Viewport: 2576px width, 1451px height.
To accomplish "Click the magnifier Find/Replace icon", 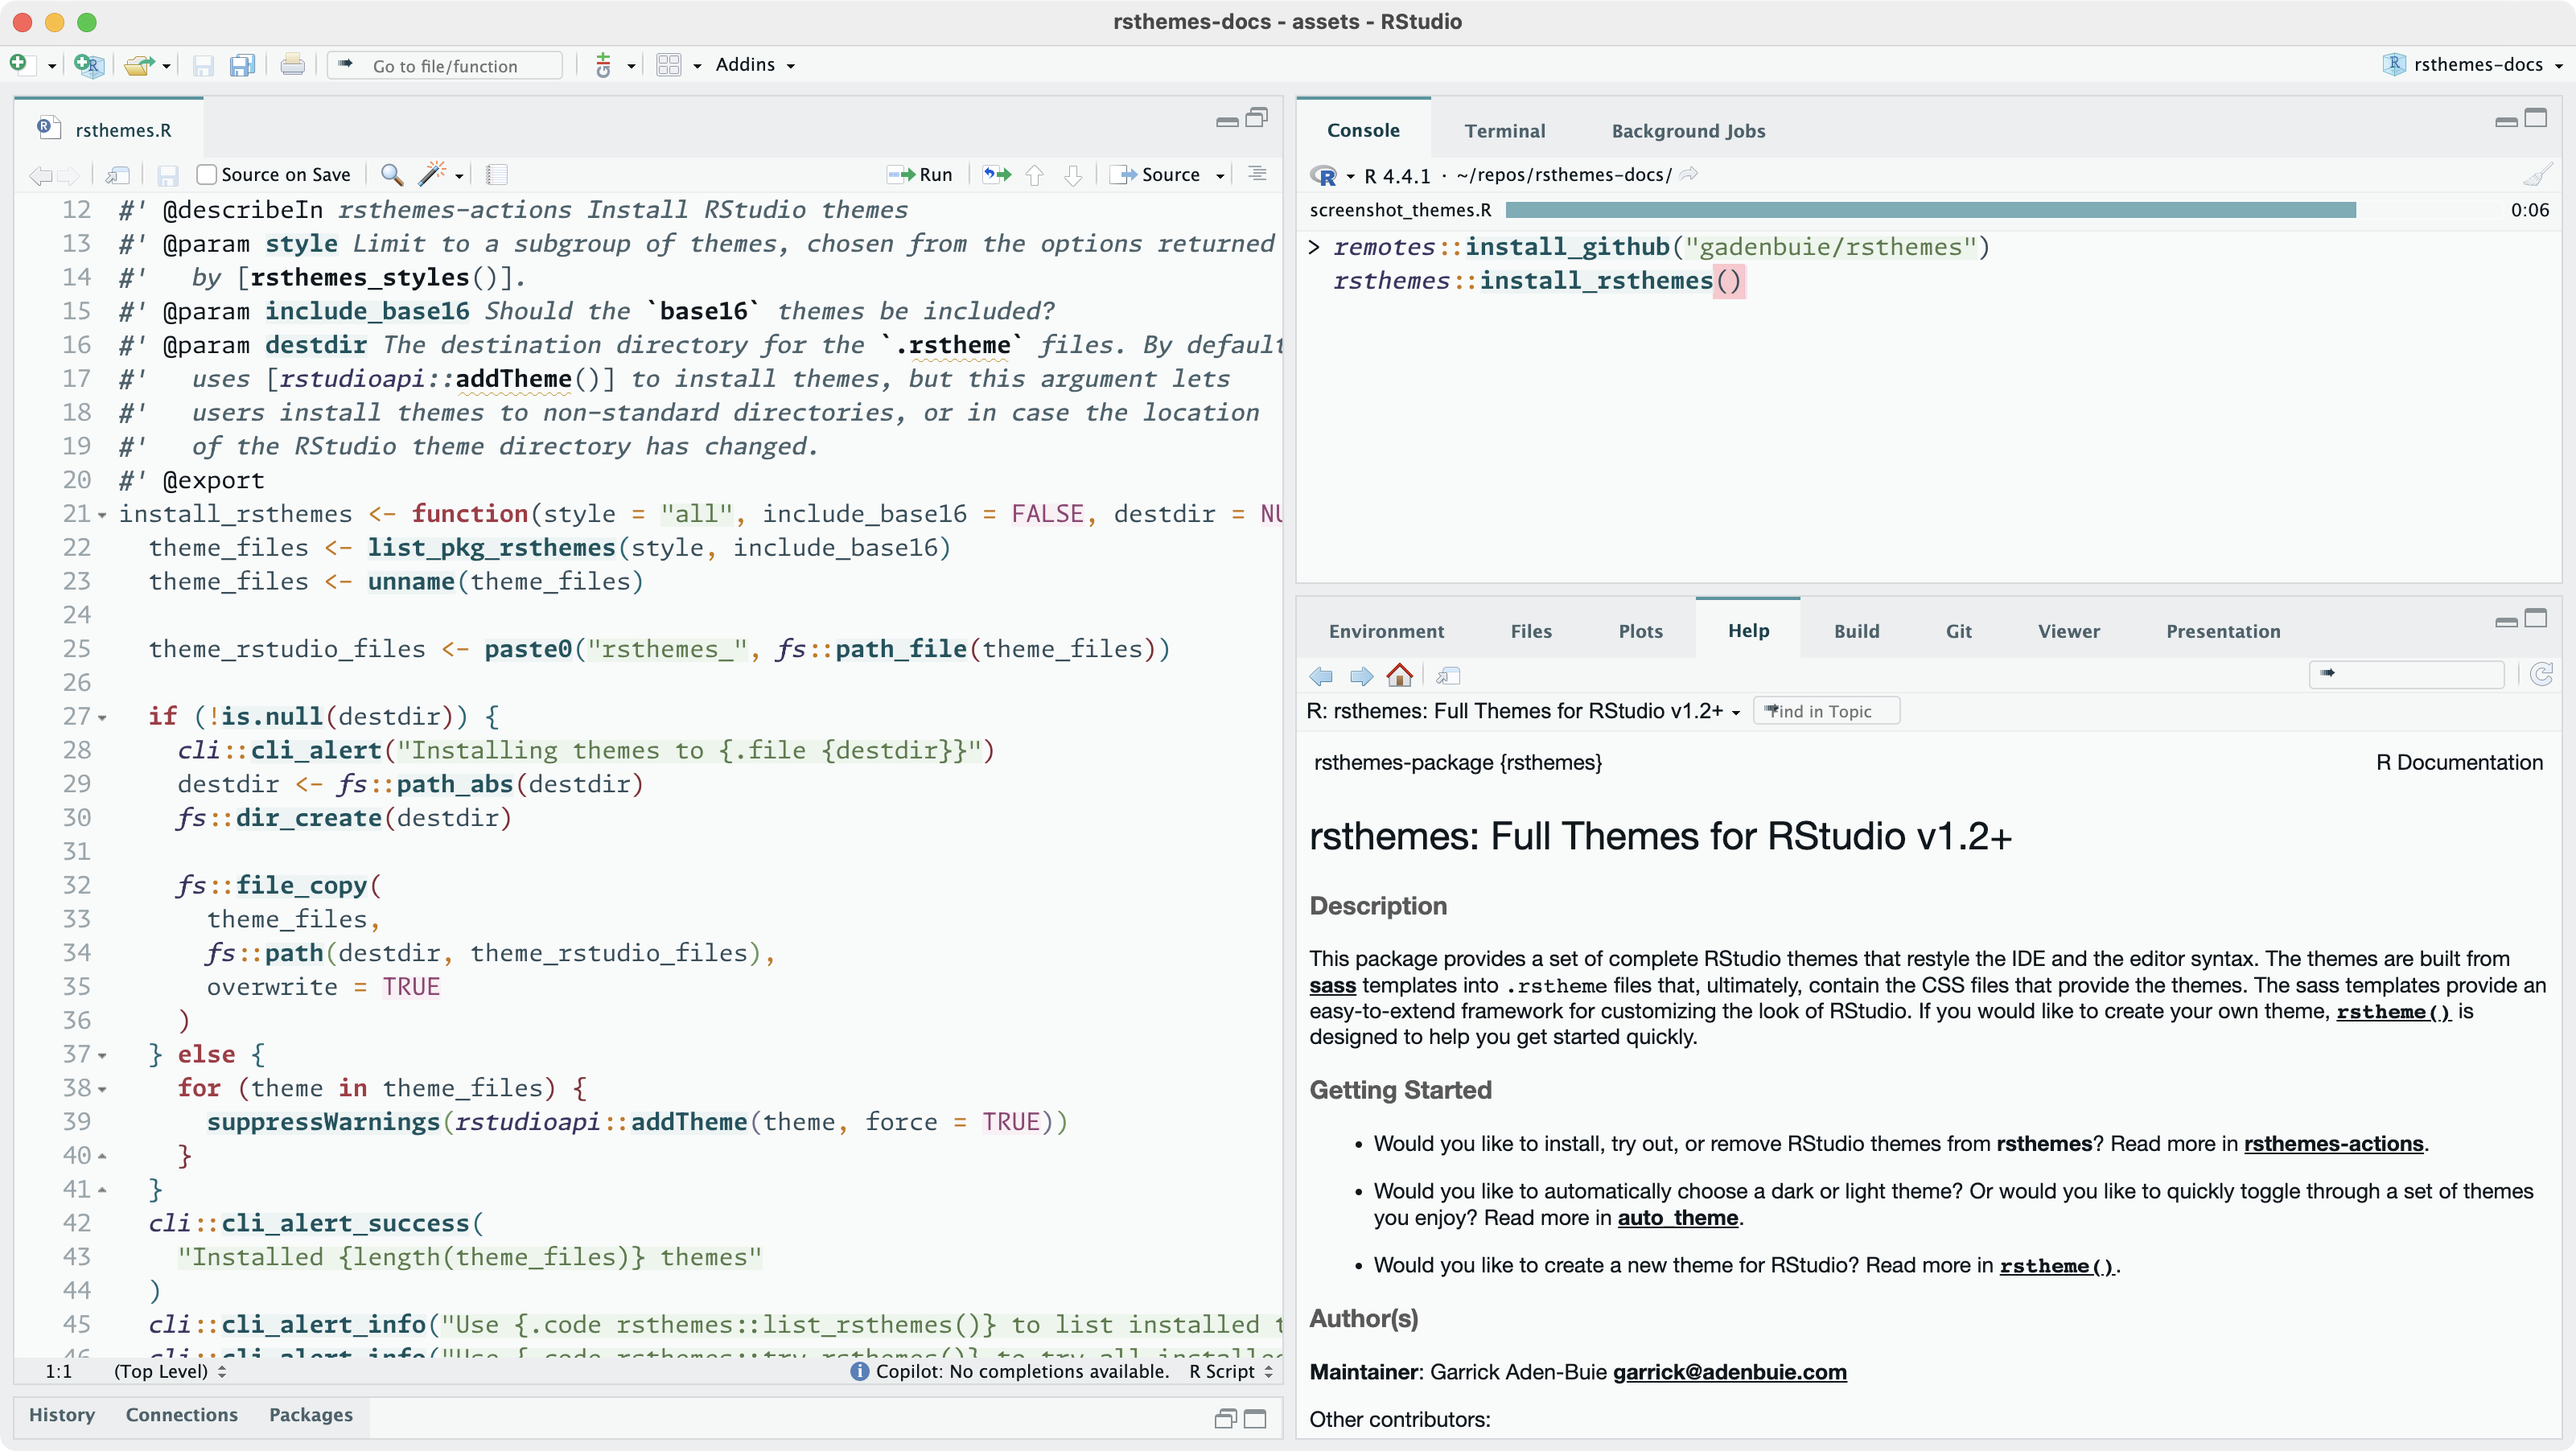I will tap(392, 175).
